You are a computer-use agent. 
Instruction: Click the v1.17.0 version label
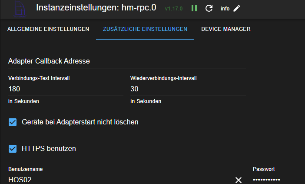174,9
